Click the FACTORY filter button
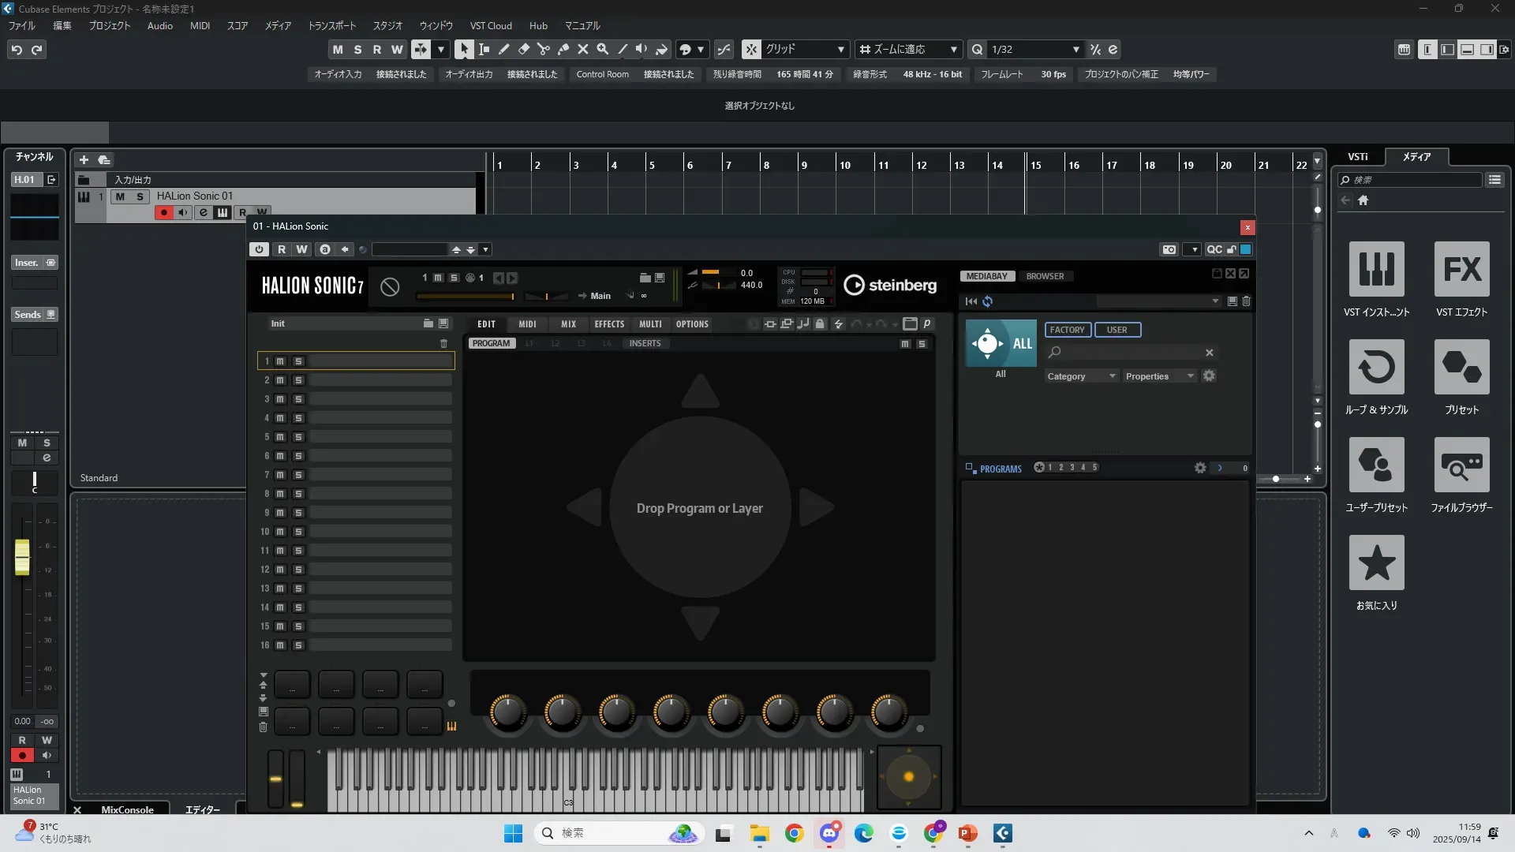 pos(1067,330)
